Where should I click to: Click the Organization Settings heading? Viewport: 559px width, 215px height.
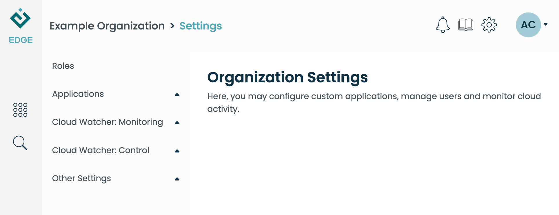tap(287, 77)
